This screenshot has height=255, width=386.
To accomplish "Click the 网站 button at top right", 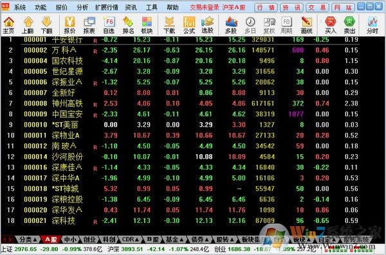I will click(x=343, y=8).
